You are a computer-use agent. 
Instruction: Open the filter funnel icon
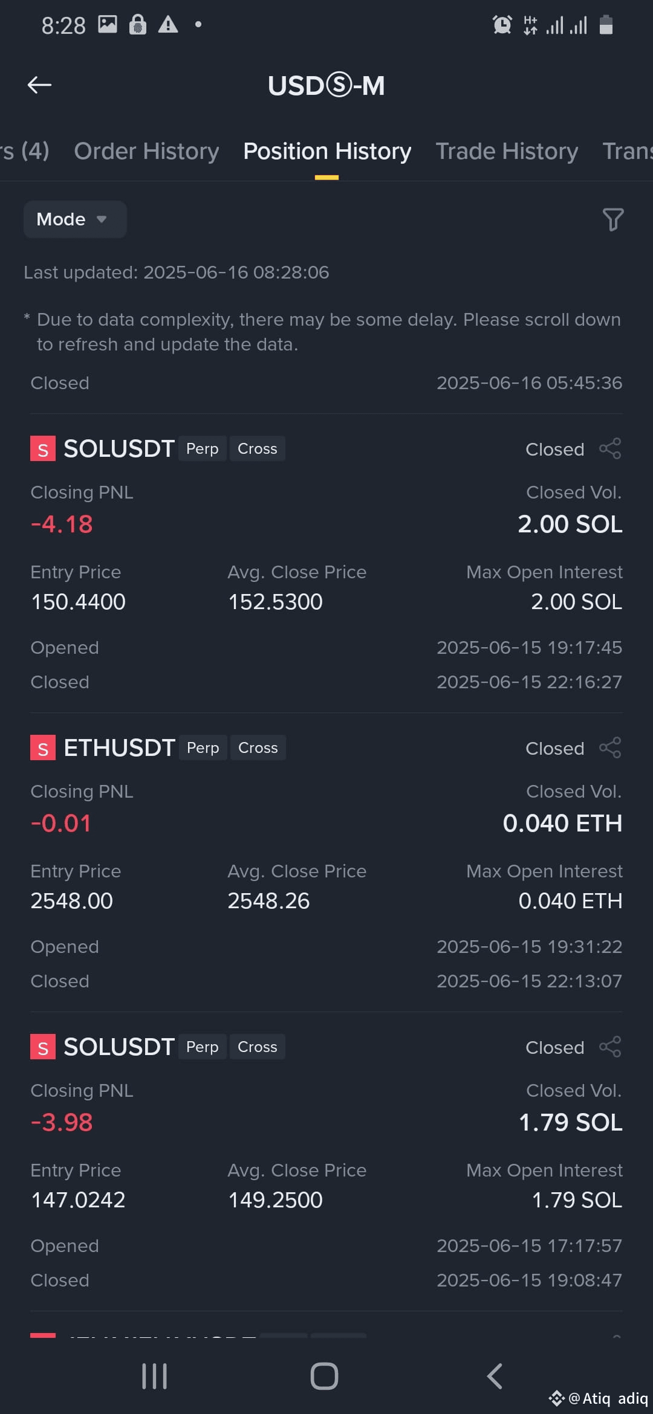point(612,219)
